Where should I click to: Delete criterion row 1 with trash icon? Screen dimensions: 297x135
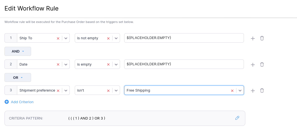(262, 38)
